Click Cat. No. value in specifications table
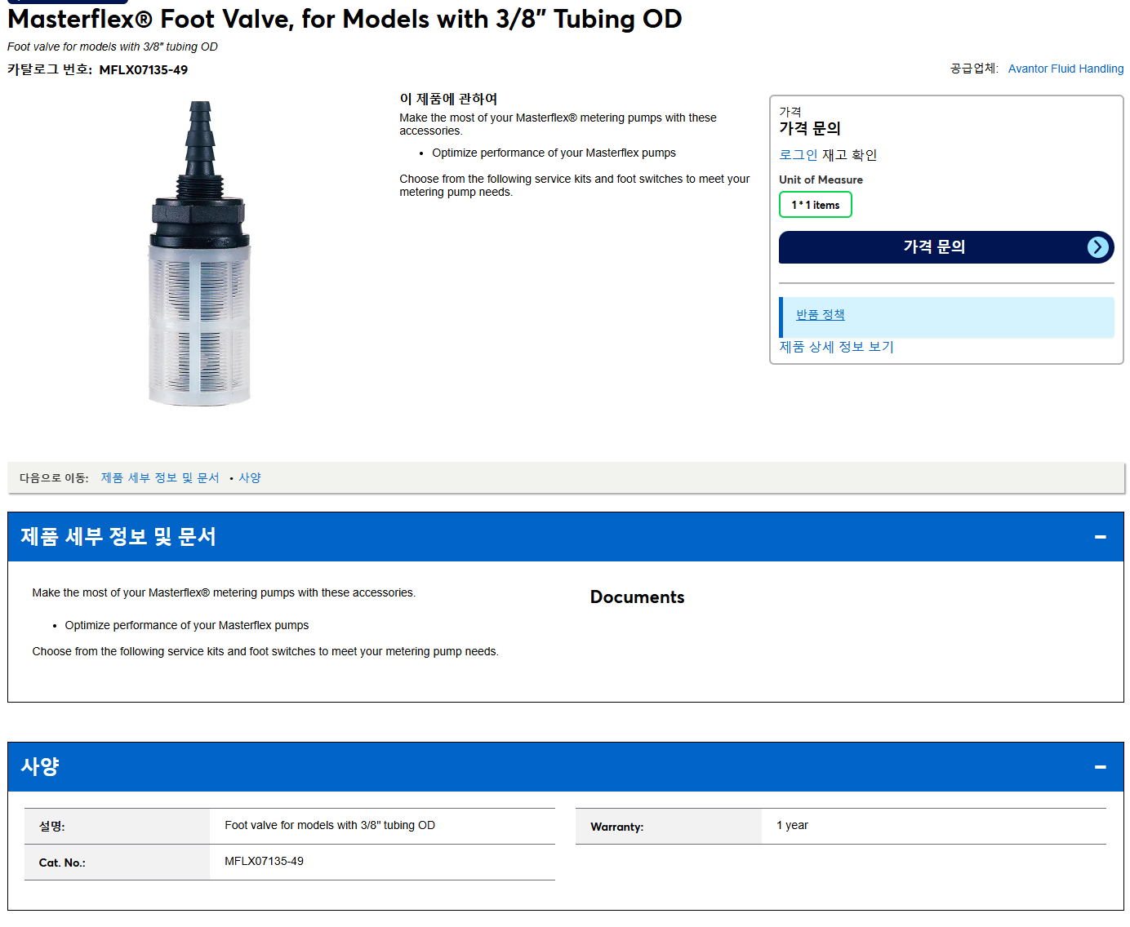 [x=264, y=862]
